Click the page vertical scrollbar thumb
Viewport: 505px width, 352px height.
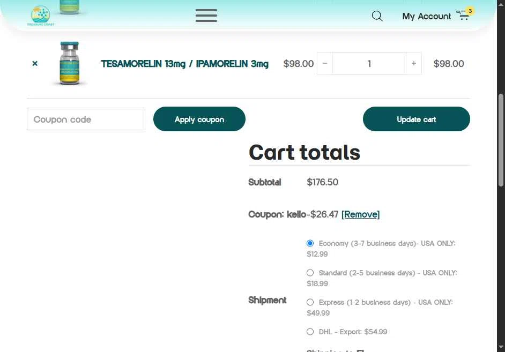(x=501, y=140)
